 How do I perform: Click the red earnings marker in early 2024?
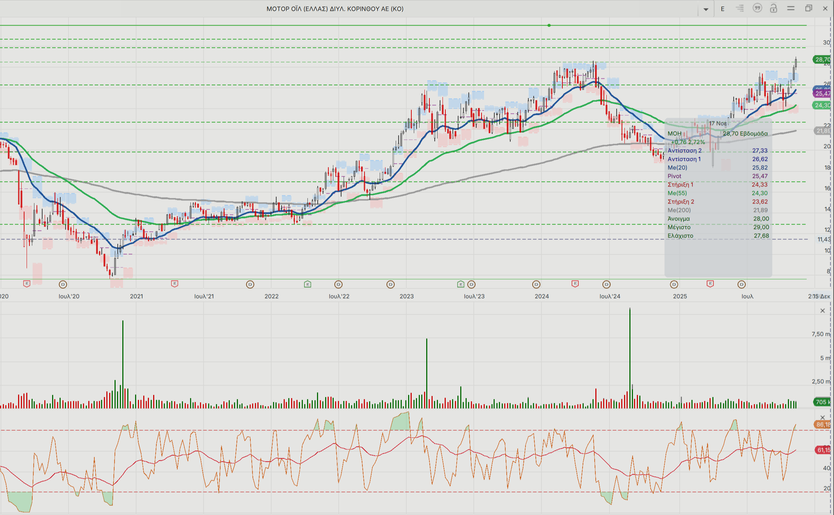575,284
